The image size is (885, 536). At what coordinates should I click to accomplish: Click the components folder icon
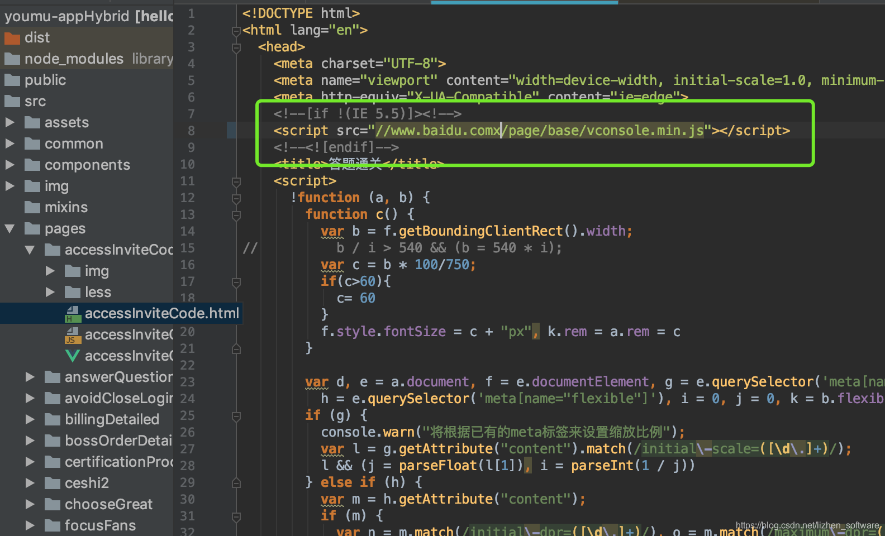tap(32, 165)
